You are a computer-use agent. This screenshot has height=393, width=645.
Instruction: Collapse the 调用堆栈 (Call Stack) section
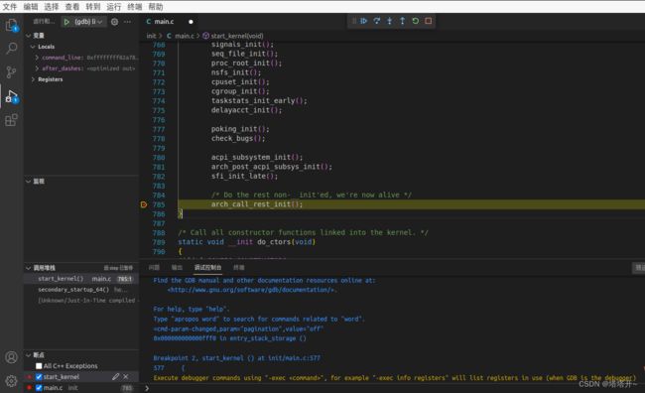29,268
